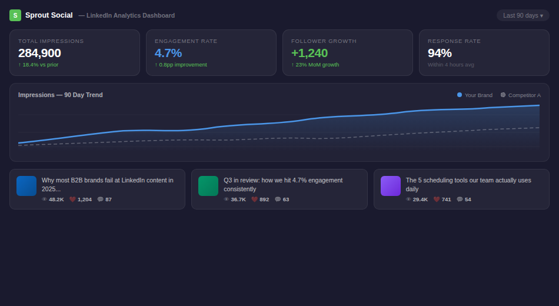Open the Last 90 days dropdown
The image size is (559, 306).
click(x=523, y=15)
